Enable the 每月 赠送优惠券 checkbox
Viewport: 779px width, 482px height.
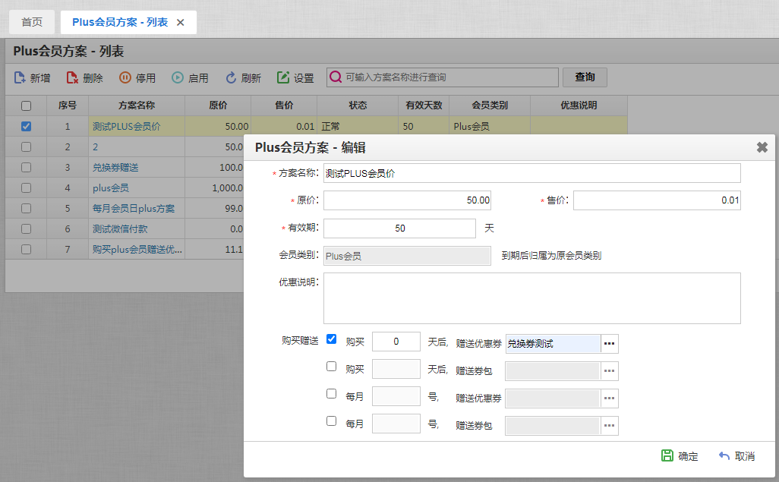pyautogui.click(x=331, y=393)
